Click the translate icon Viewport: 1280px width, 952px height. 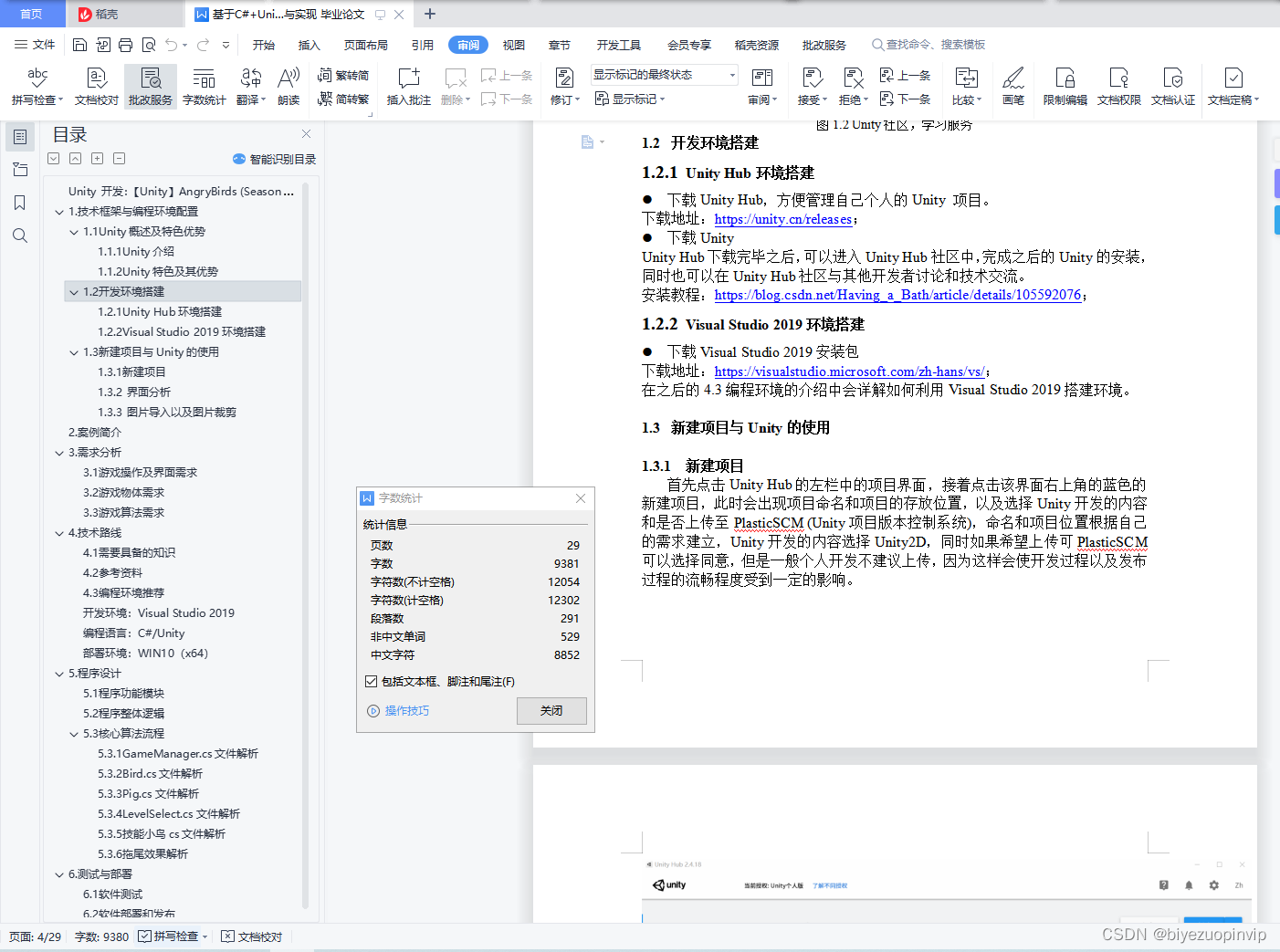[250, 86]
